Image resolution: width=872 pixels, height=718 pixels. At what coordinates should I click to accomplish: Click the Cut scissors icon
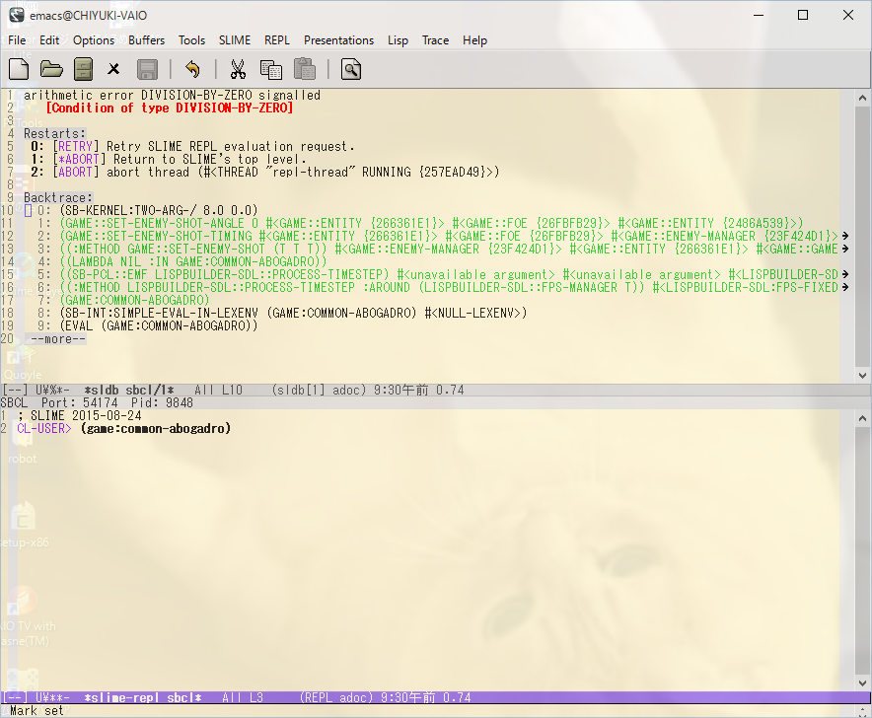[x=238, y=69]
